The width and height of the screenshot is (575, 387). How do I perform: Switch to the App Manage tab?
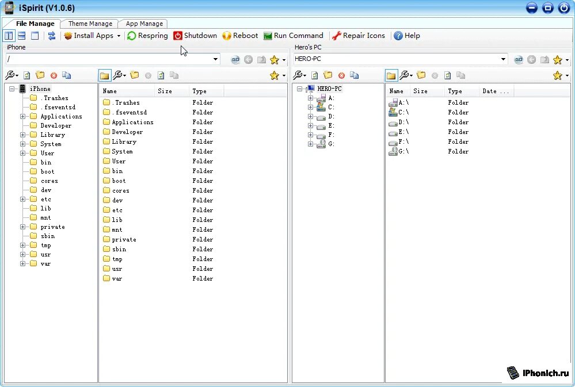(x=144, y=24)
